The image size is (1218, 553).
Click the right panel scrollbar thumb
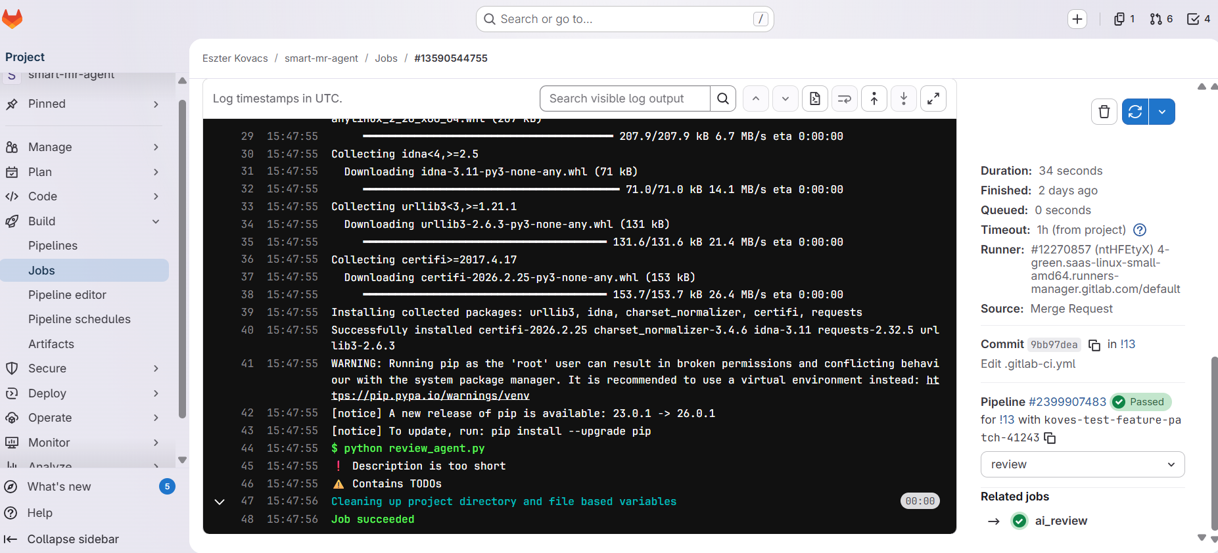1215,443
